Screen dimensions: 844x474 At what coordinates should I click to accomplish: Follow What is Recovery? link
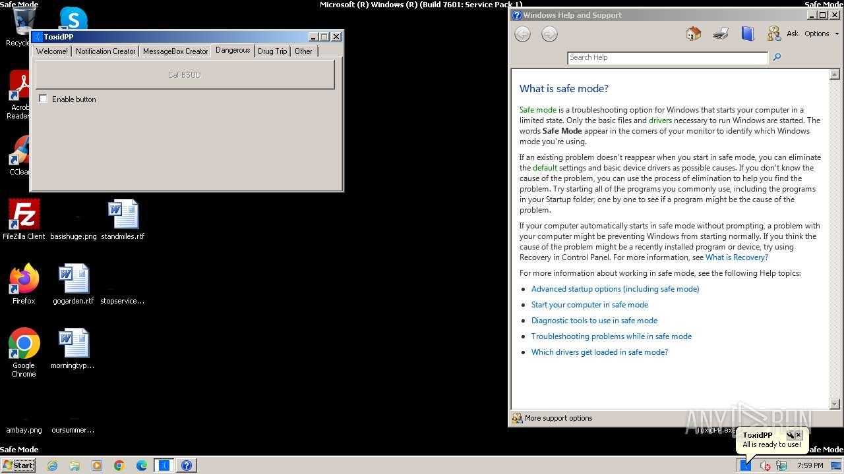tap(737, 257)
